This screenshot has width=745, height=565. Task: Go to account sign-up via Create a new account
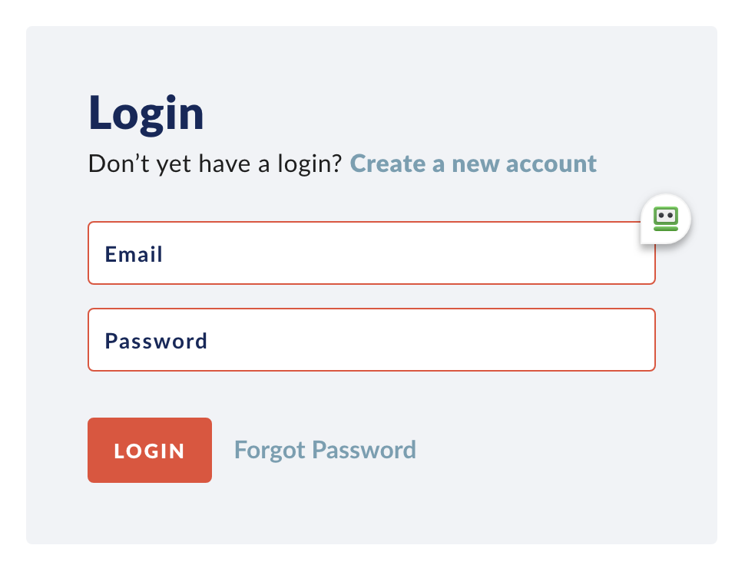[x=473, y=164]
